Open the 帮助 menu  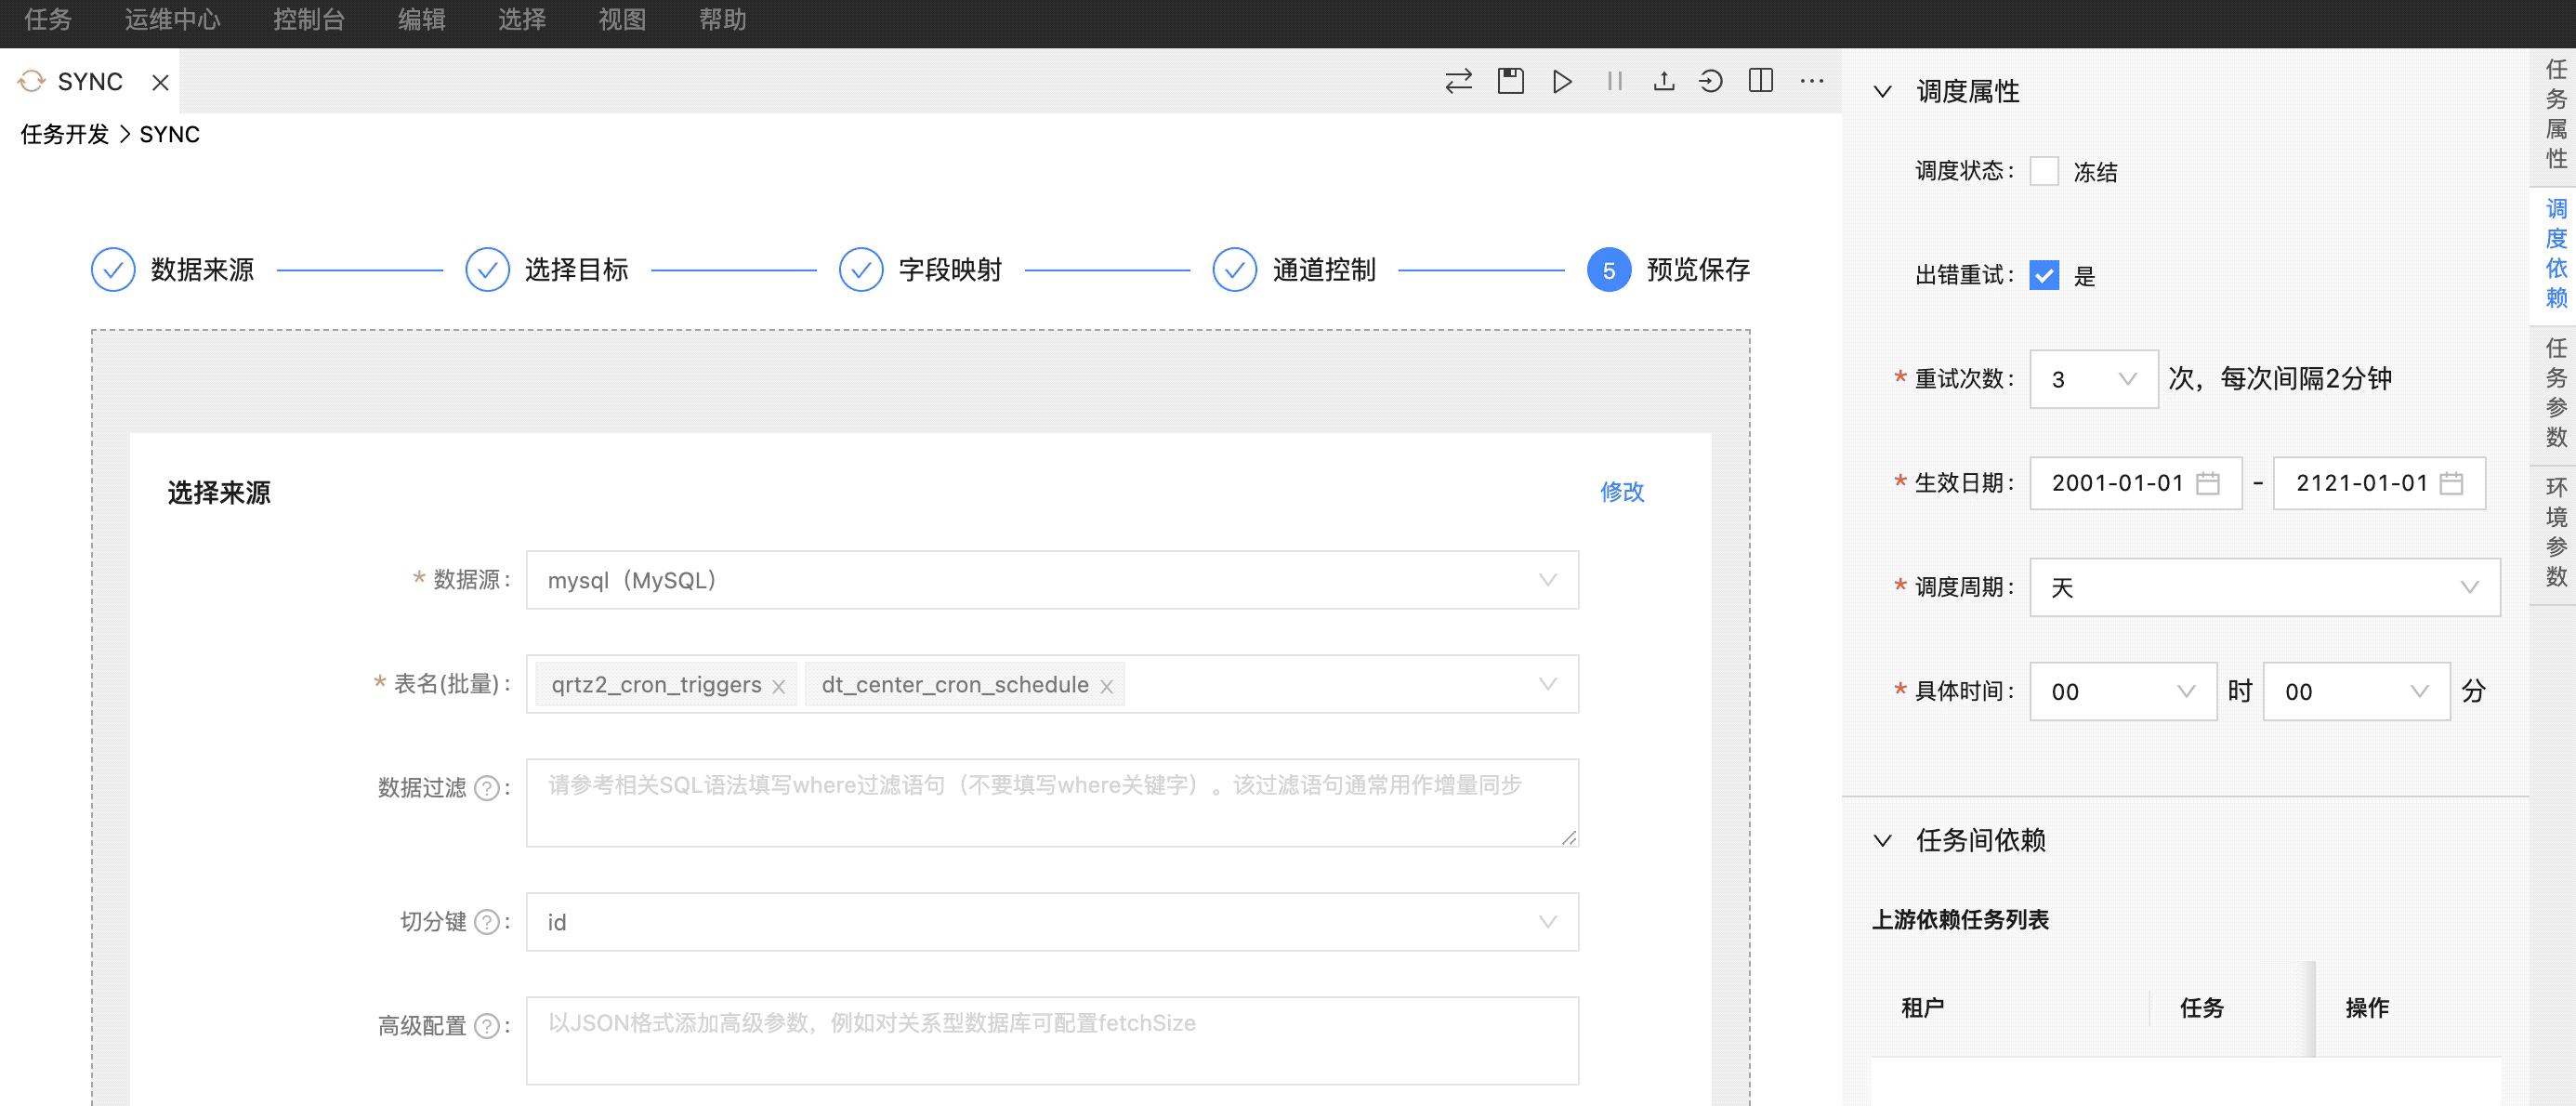click(x=722, y=20)
